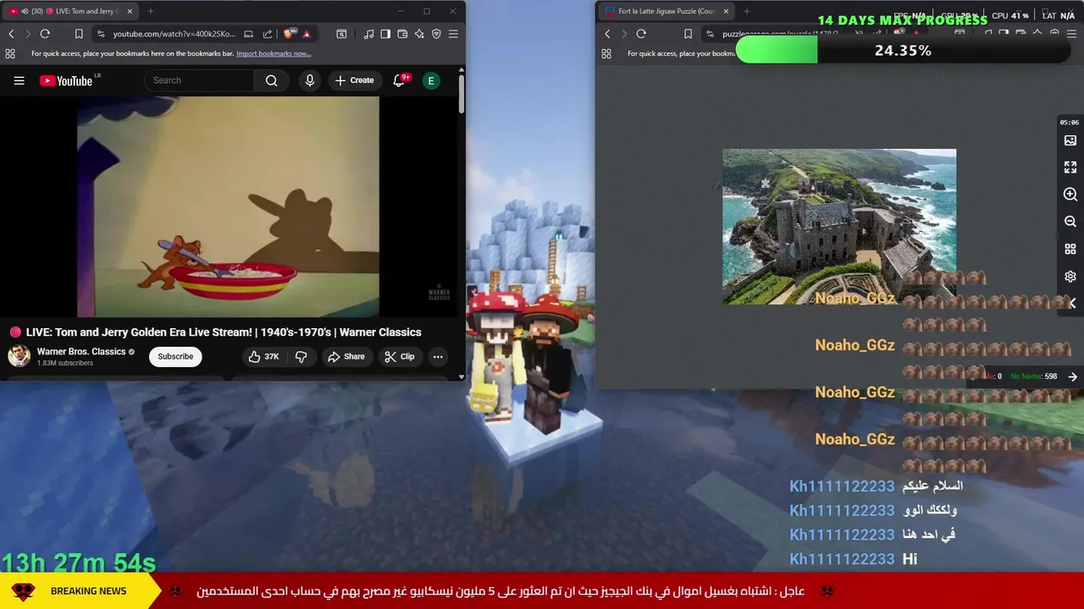Open more actions (three dots) under video
1084x609 pixels.
pyautogui.click(x=438, y=357)
